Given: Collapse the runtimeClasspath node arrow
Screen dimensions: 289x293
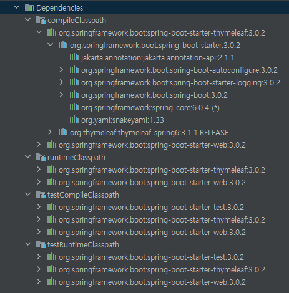Looking at the screenshot, I should tap(27, 157).
